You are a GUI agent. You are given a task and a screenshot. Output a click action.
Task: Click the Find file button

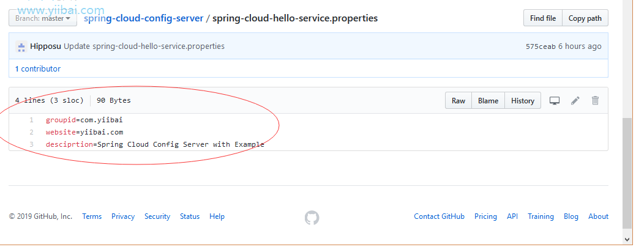click(543, 18)
